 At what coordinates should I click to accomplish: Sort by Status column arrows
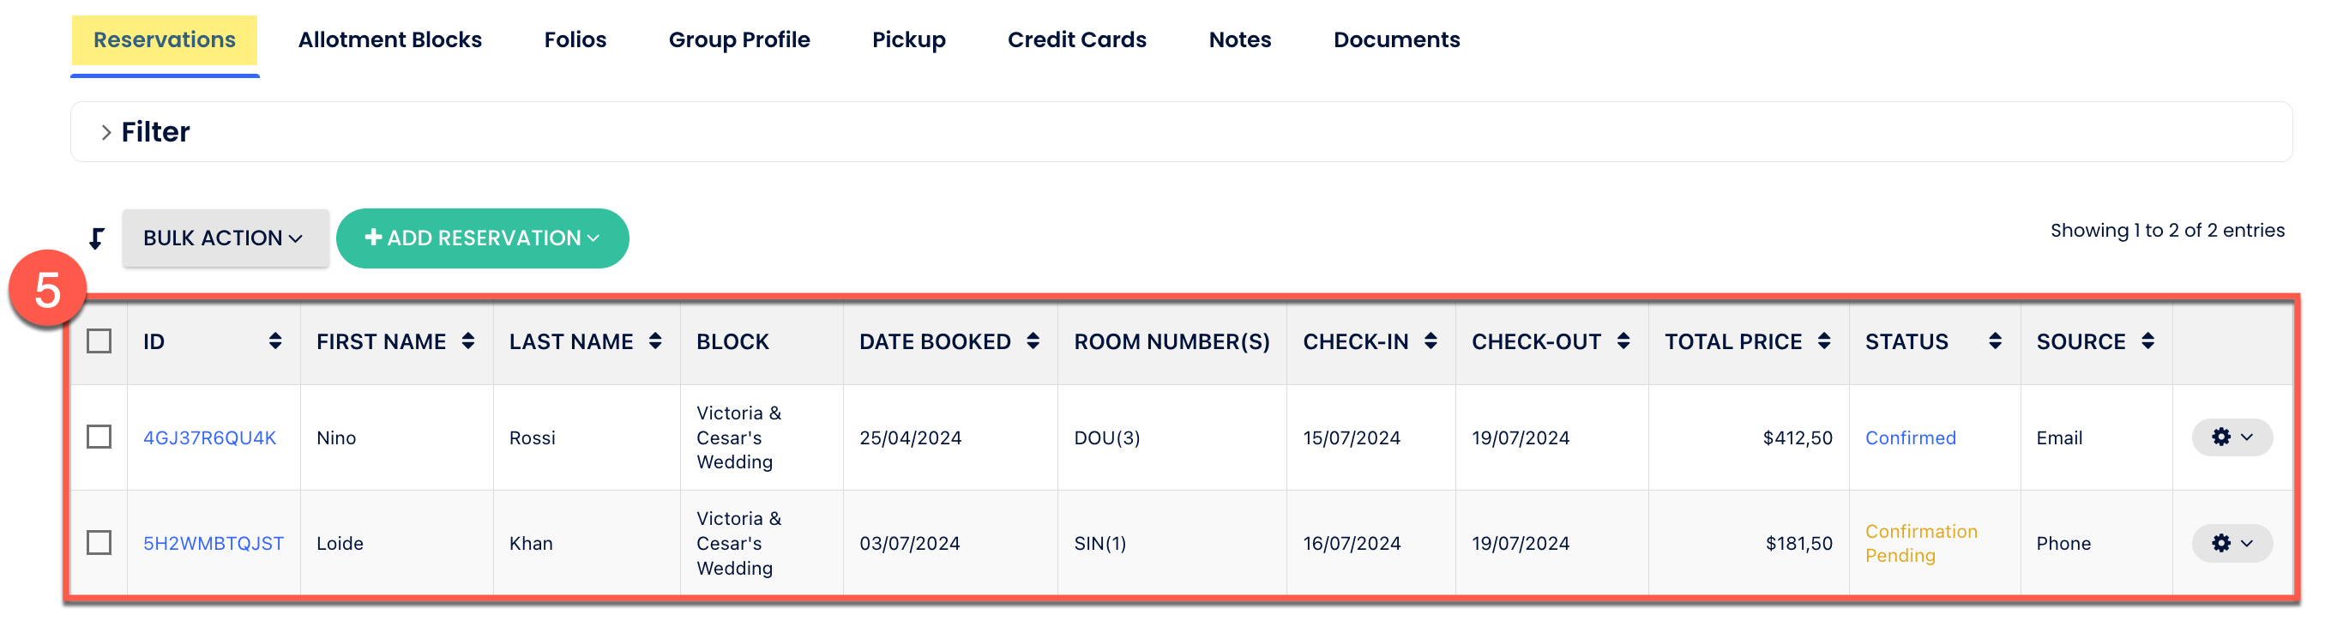tap(1996, 341)
